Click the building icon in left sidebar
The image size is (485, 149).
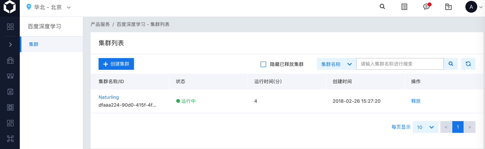click(10, 60)
